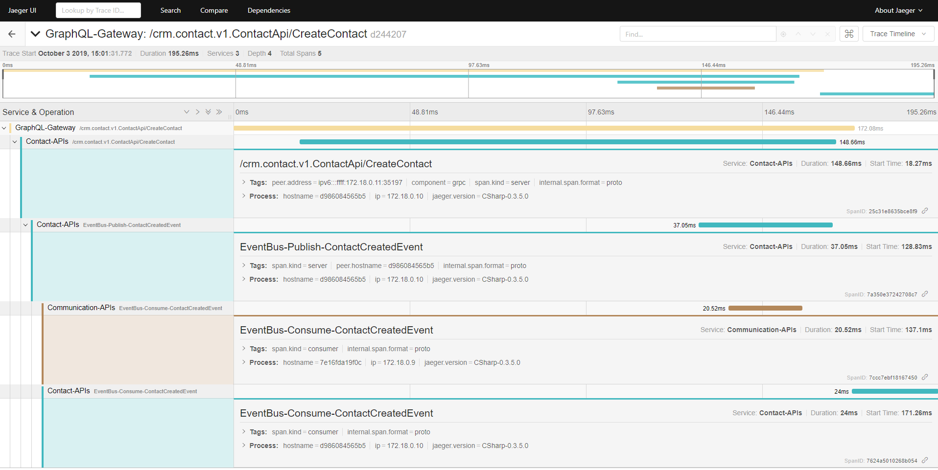
Task: Open the Dependencies page
Action: (x=269, y=10)
